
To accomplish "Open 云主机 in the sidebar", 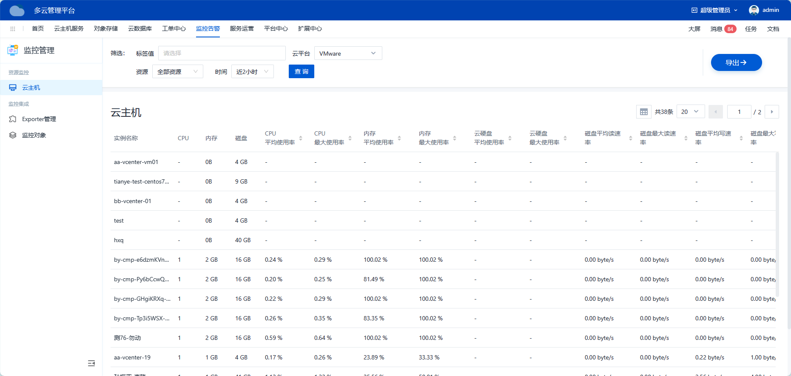I will pyautogui.click(x=31, y=88).
